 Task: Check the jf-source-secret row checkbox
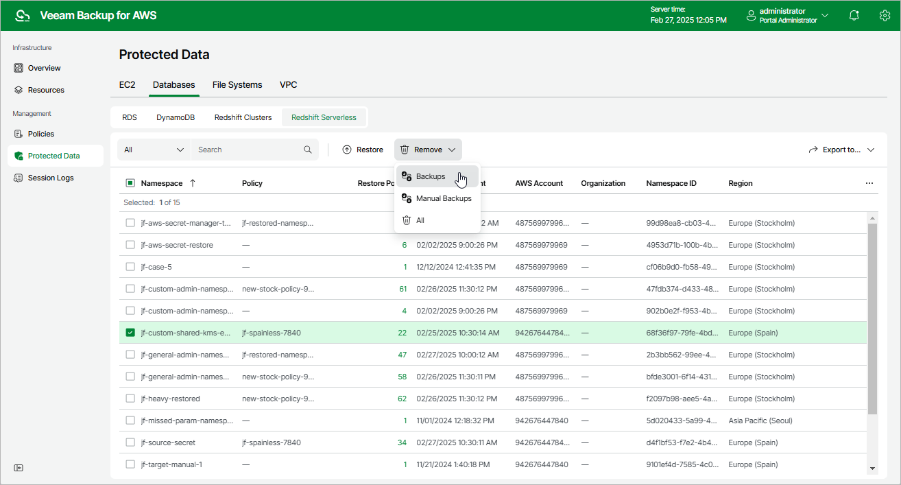(x=130, y=442)
